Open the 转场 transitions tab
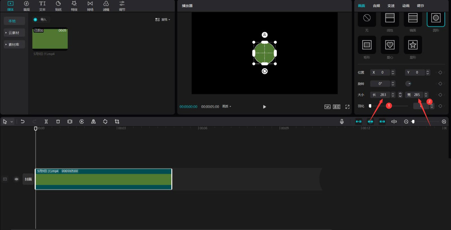 pyautogui.click(x=90, y=6)
